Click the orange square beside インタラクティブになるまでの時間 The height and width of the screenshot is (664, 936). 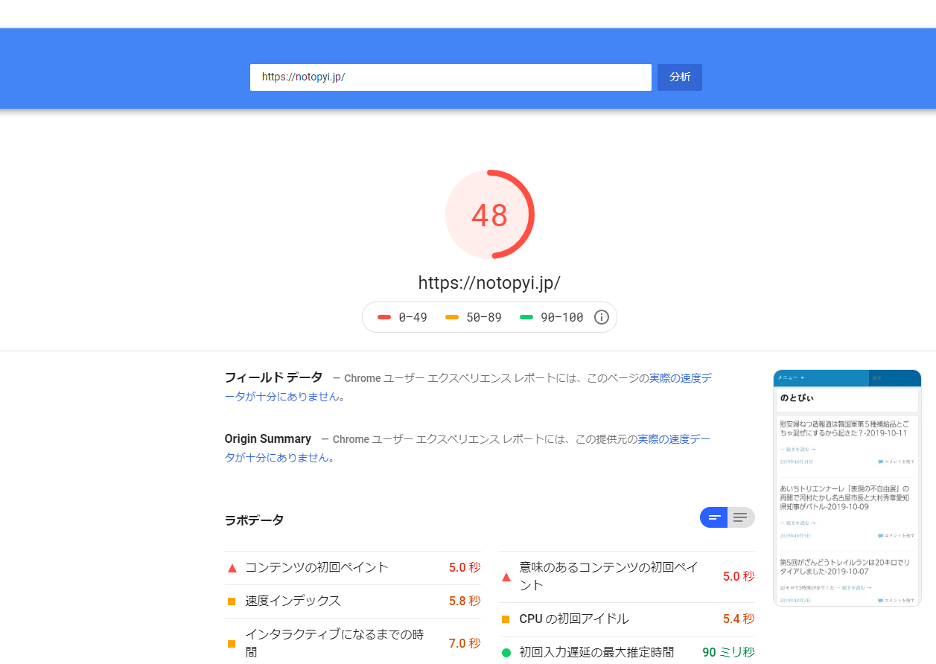tap(232, 643)
